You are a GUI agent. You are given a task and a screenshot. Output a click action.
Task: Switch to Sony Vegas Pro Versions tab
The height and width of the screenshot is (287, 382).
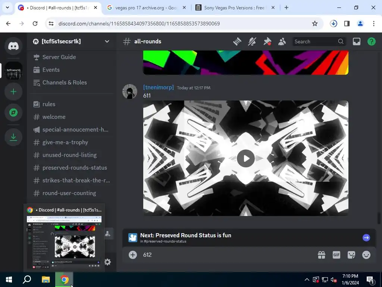(235, 8)
